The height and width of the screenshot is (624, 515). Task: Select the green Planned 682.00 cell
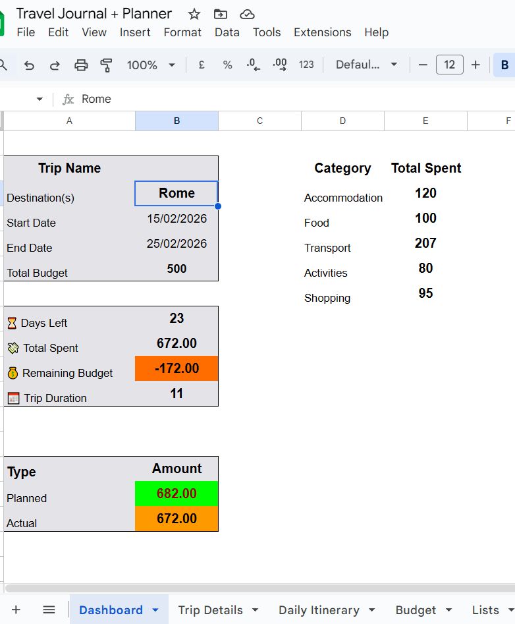(x=176, y=494)
